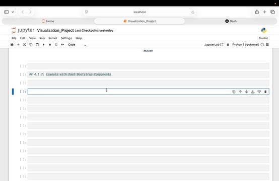Image resolution: width=279 pixels, height=181 pixels.
Task: Run the selected cell with the play icon
Action: pyautogui.click(x=44, y=45)
